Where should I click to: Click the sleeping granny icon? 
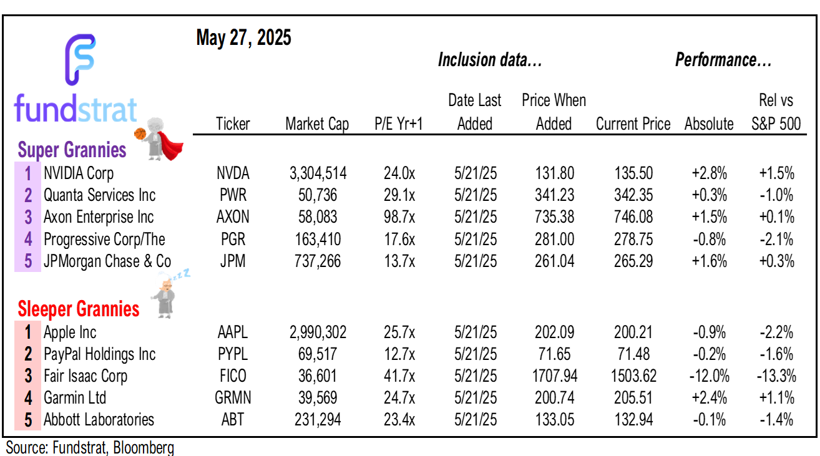click(x=167, y=293)
